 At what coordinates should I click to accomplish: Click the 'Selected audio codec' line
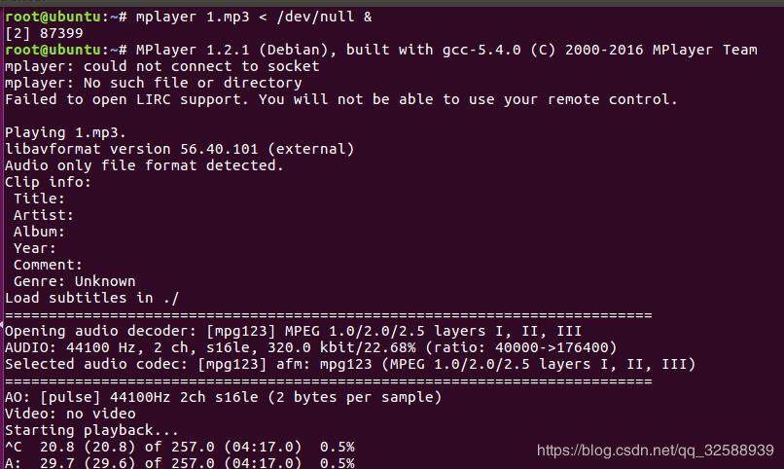click(x=350, y=364)
